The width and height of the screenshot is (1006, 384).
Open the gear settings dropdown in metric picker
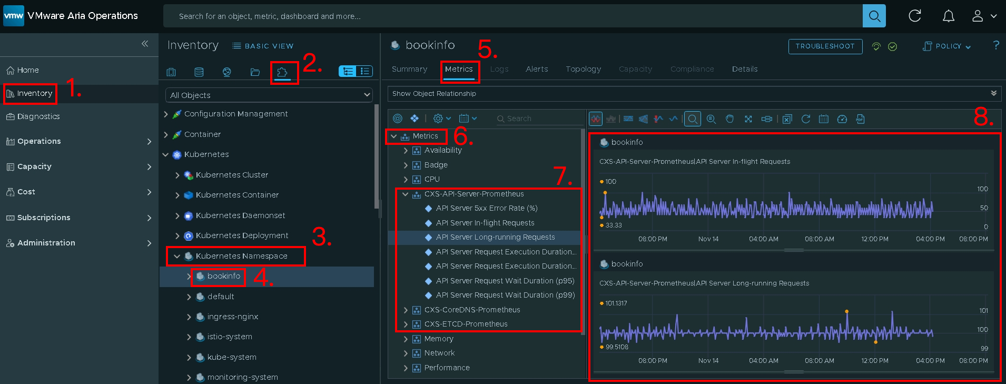click(442, 119)
